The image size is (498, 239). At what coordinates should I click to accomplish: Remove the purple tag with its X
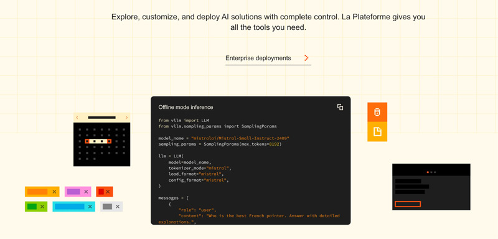pos(86,192)
